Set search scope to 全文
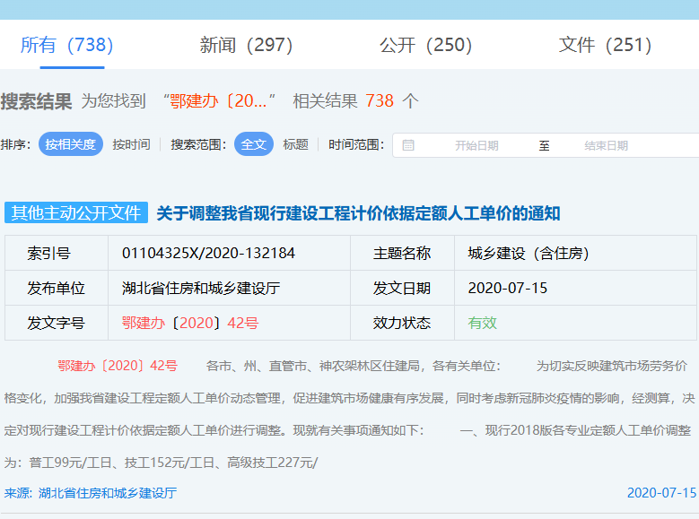The image size is (699, 519). [253, 144]
